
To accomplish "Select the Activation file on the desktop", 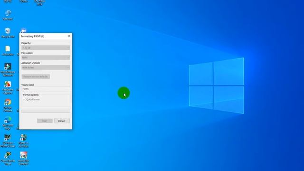I will tap(8, 51).
